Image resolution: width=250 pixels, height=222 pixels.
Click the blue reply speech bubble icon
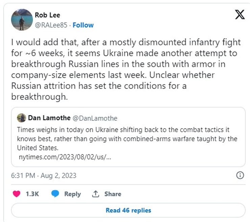pos(55,194)
